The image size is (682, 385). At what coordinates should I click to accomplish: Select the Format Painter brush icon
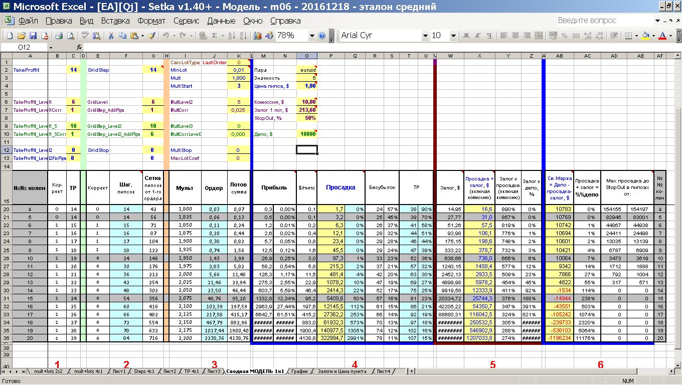point(151,36)
